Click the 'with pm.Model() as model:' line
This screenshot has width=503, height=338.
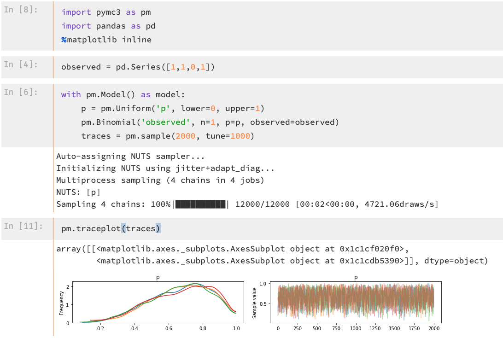pyautogui.click(x=123, y=94)
